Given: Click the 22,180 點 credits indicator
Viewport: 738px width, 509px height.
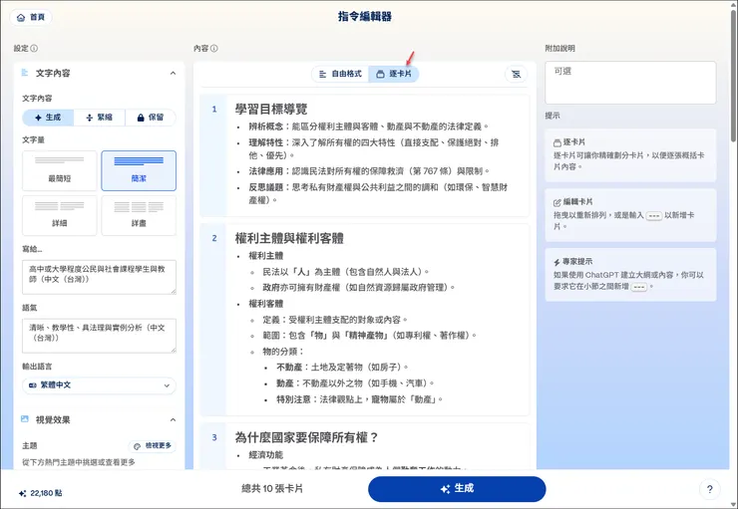Looking at the screenshot, I should coord(41,493).
